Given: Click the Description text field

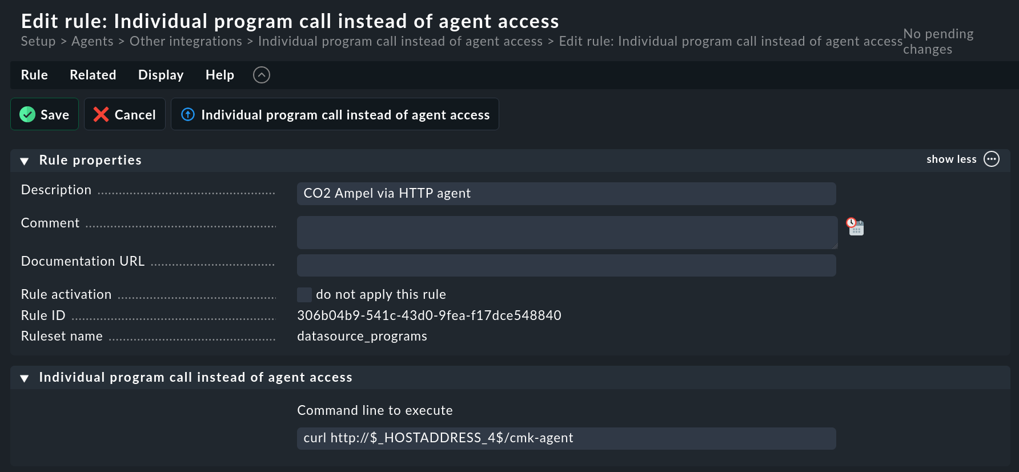Looking at the screenshot, I should click(567, 194).
